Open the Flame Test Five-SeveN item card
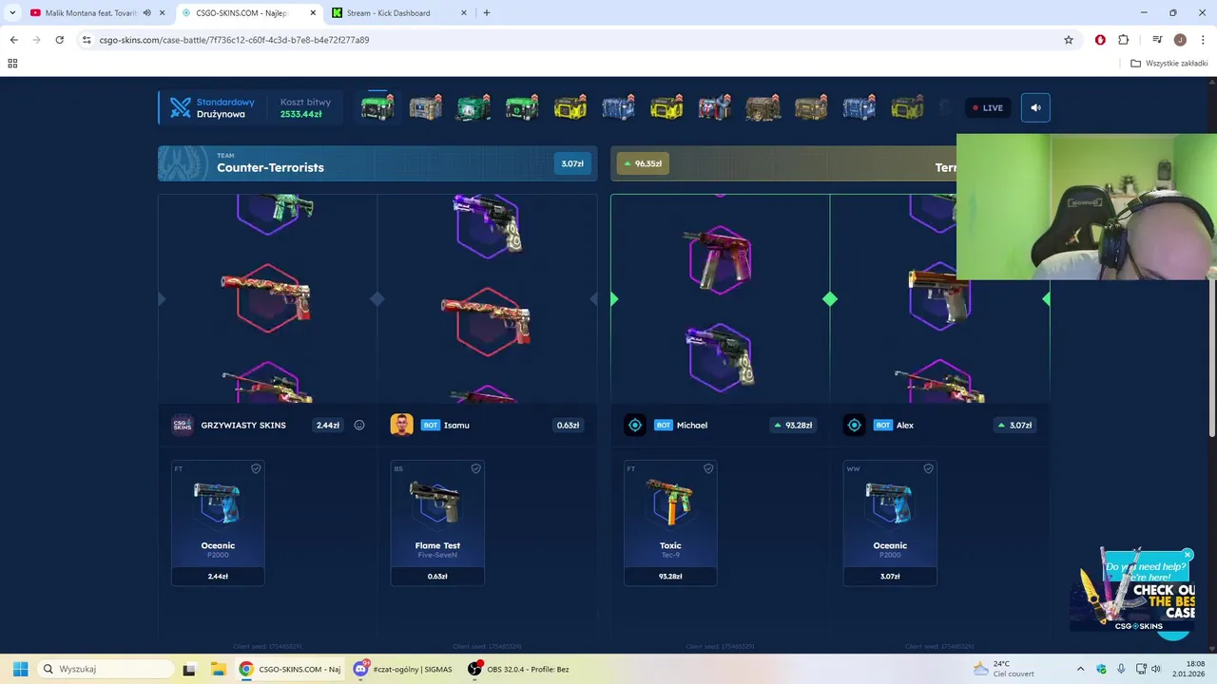1217x684 pixels. click(x=437, y=523)
